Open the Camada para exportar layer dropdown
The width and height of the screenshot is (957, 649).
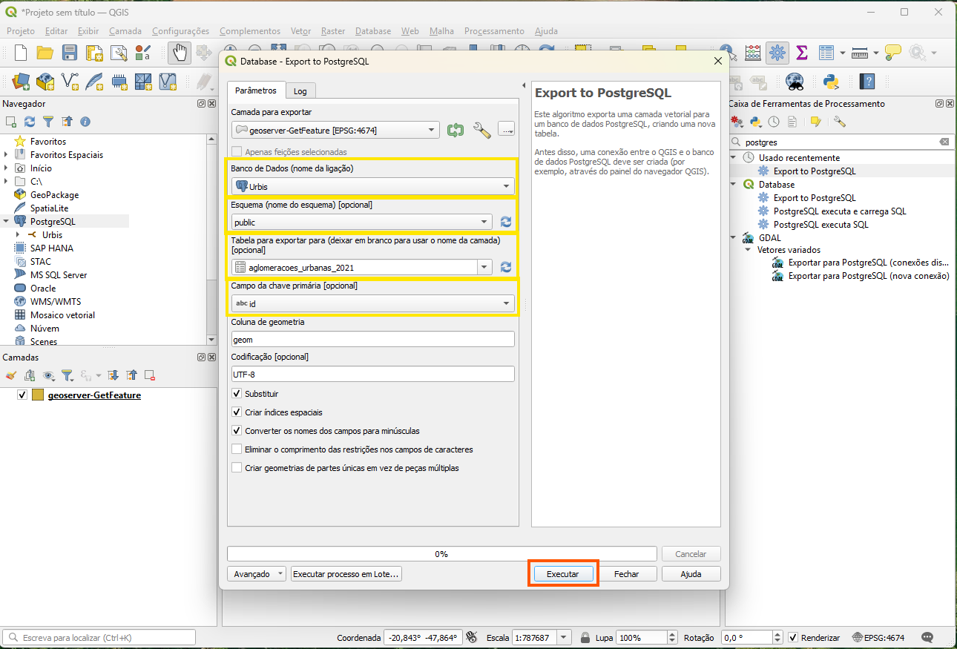coord(335,131)
